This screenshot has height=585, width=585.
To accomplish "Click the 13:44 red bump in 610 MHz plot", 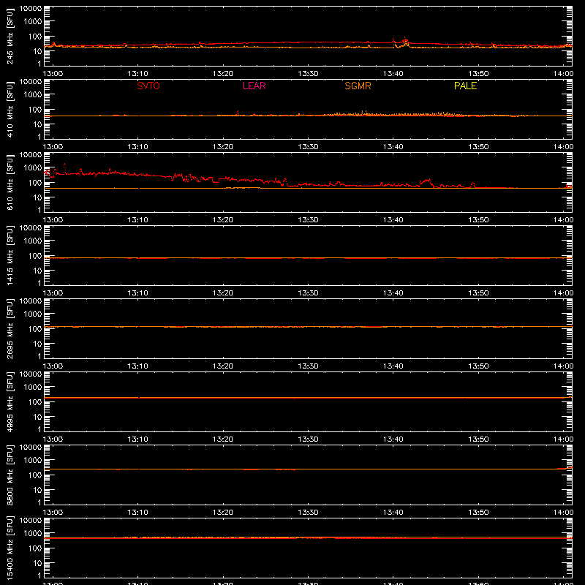I will pos(426,182).
